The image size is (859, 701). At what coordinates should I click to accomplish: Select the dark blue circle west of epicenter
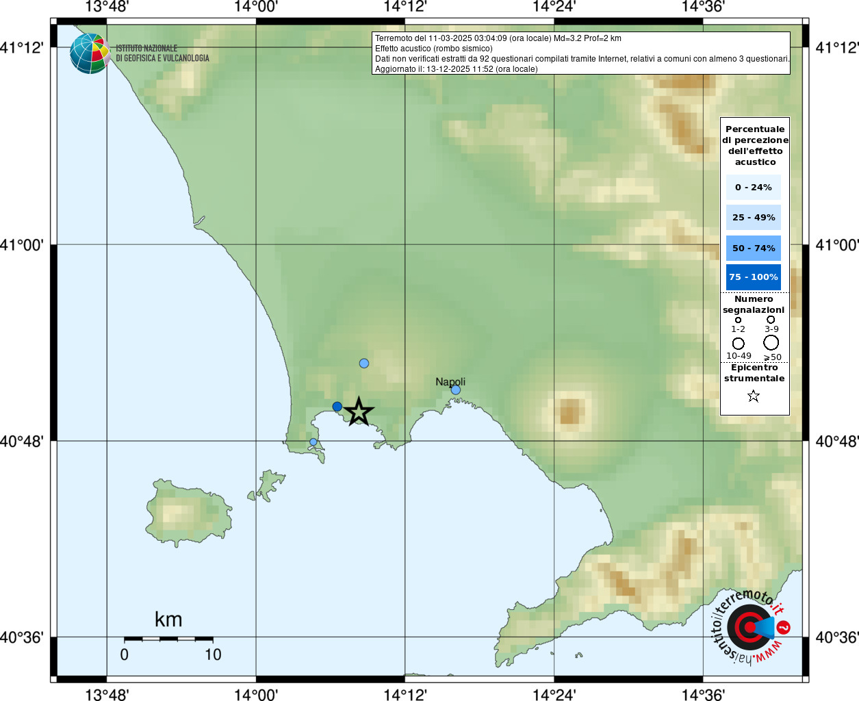coord(337,407)
